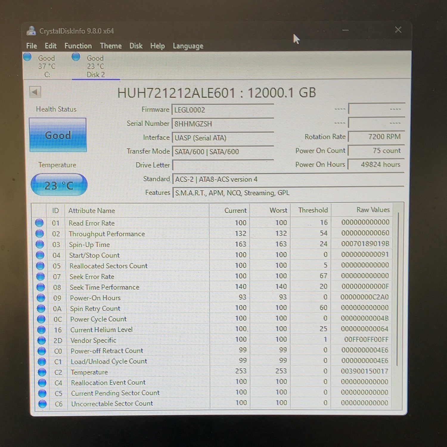Viewport: 447px width, 447px height.
Task: Click the status orb for Start/Stop Count
Action: click(40, 255)
